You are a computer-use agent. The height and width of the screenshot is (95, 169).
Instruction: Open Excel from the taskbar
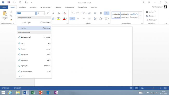tap(33, 92)
